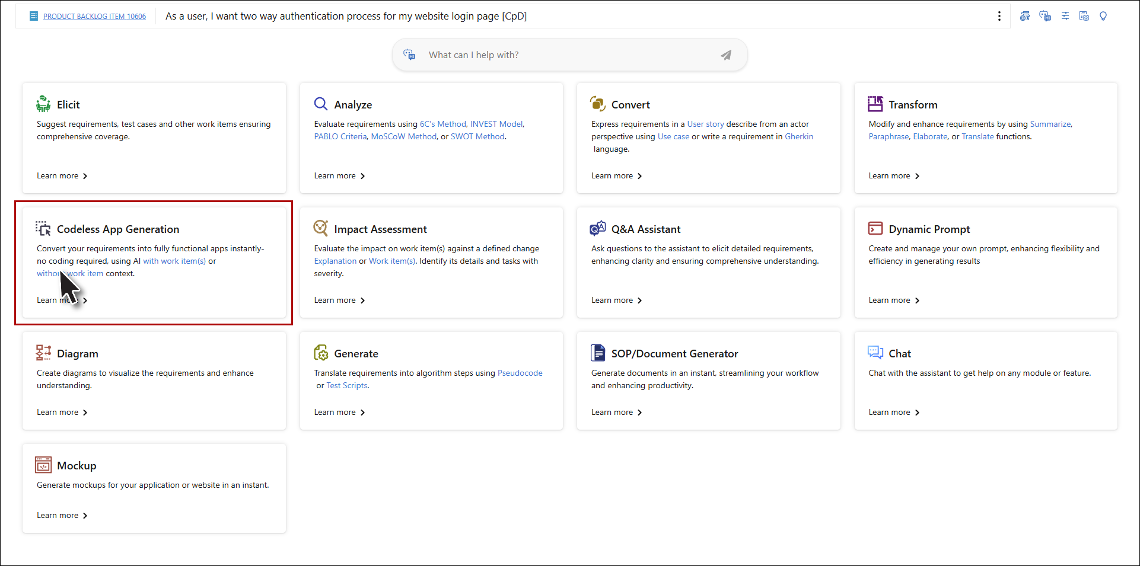Open the sliders settings icon in toolbar
1140x566 pixels.
1065,16
